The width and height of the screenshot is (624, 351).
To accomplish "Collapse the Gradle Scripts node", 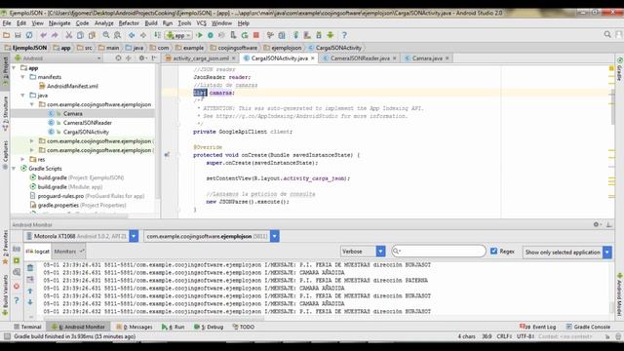I will coord(15,169).
